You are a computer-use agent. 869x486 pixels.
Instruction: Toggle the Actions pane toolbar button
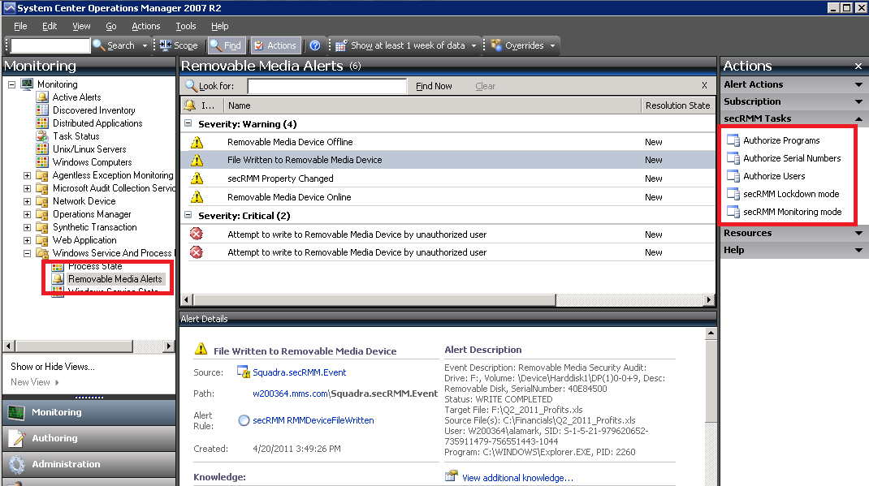[275, 45]
